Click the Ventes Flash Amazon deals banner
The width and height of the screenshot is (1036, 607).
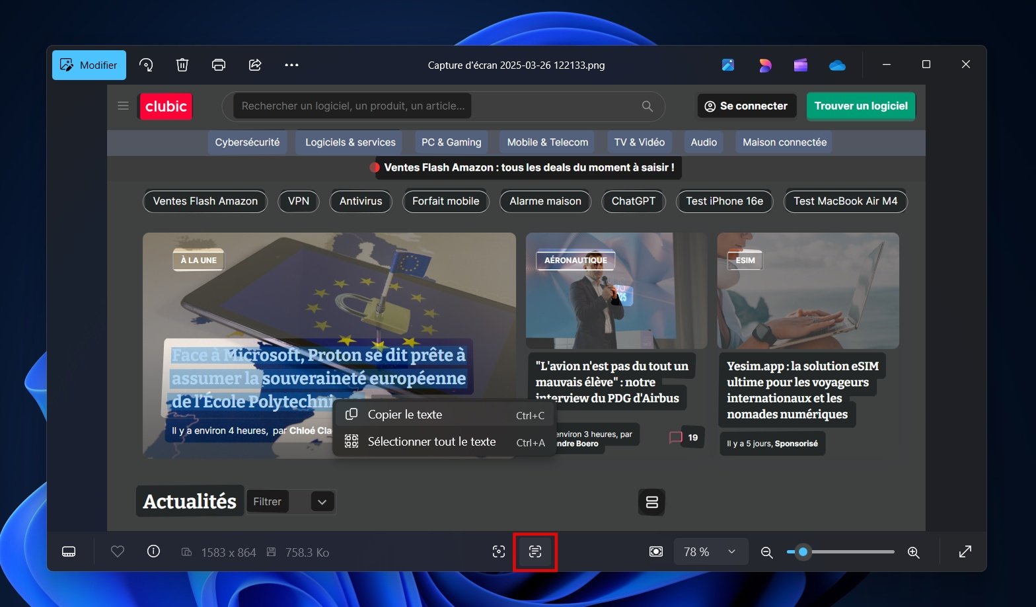pyautogui.click(x=529, y=167)
